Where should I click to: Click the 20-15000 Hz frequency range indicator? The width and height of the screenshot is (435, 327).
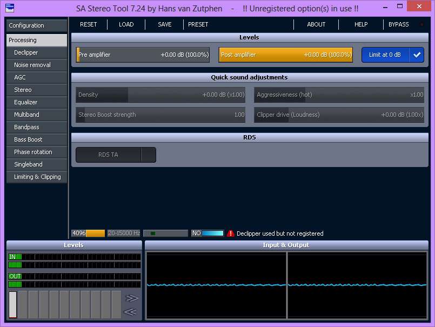point(124,233)
